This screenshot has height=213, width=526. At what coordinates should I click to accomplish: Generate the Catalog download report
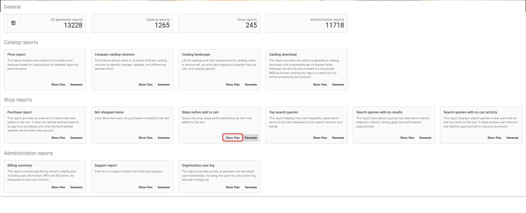click(x=338, y=85)
